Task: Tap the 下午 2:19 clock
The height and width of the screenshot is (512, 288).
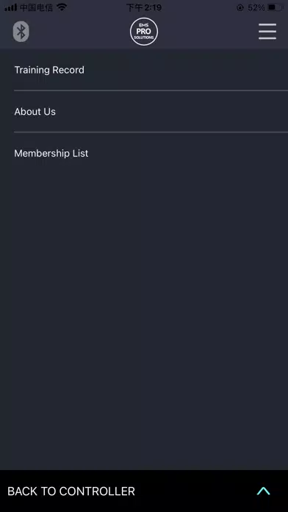Action: pyautogui.click(x=144, y=7)
